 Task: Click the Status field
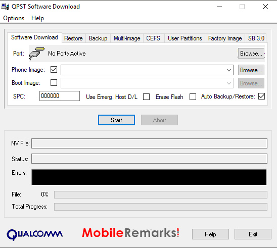(x=149, y=159)
